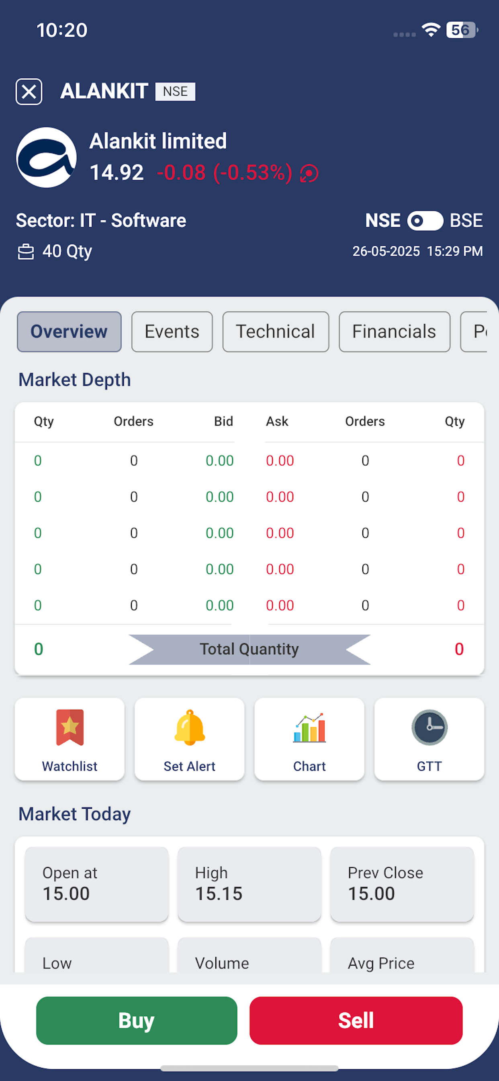Select the partially visible tab after Financials

(474, 331)
